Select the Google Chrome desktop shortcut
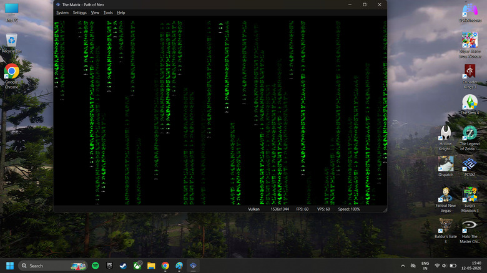487x273 pixels. [x=12, y=76]
